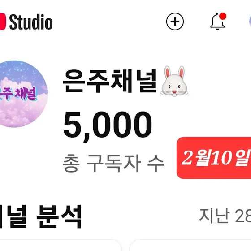The image size is (251, 251).
Task: Click the 10 in red date banner
Action: pyautogui.click(x=221, y=158)
